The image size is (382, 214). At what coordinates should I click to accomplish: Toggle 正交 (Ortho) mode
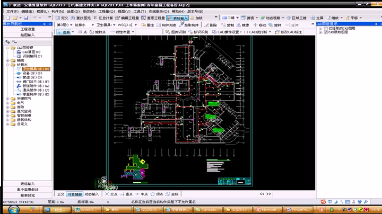[60, 194]
